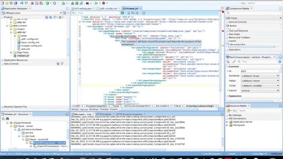
Task: Open the Layout property dropdown
Action: point(260,91)
